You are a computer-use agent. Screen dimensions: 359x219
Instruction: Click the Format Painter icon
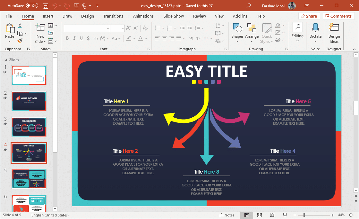coord(20,41)
